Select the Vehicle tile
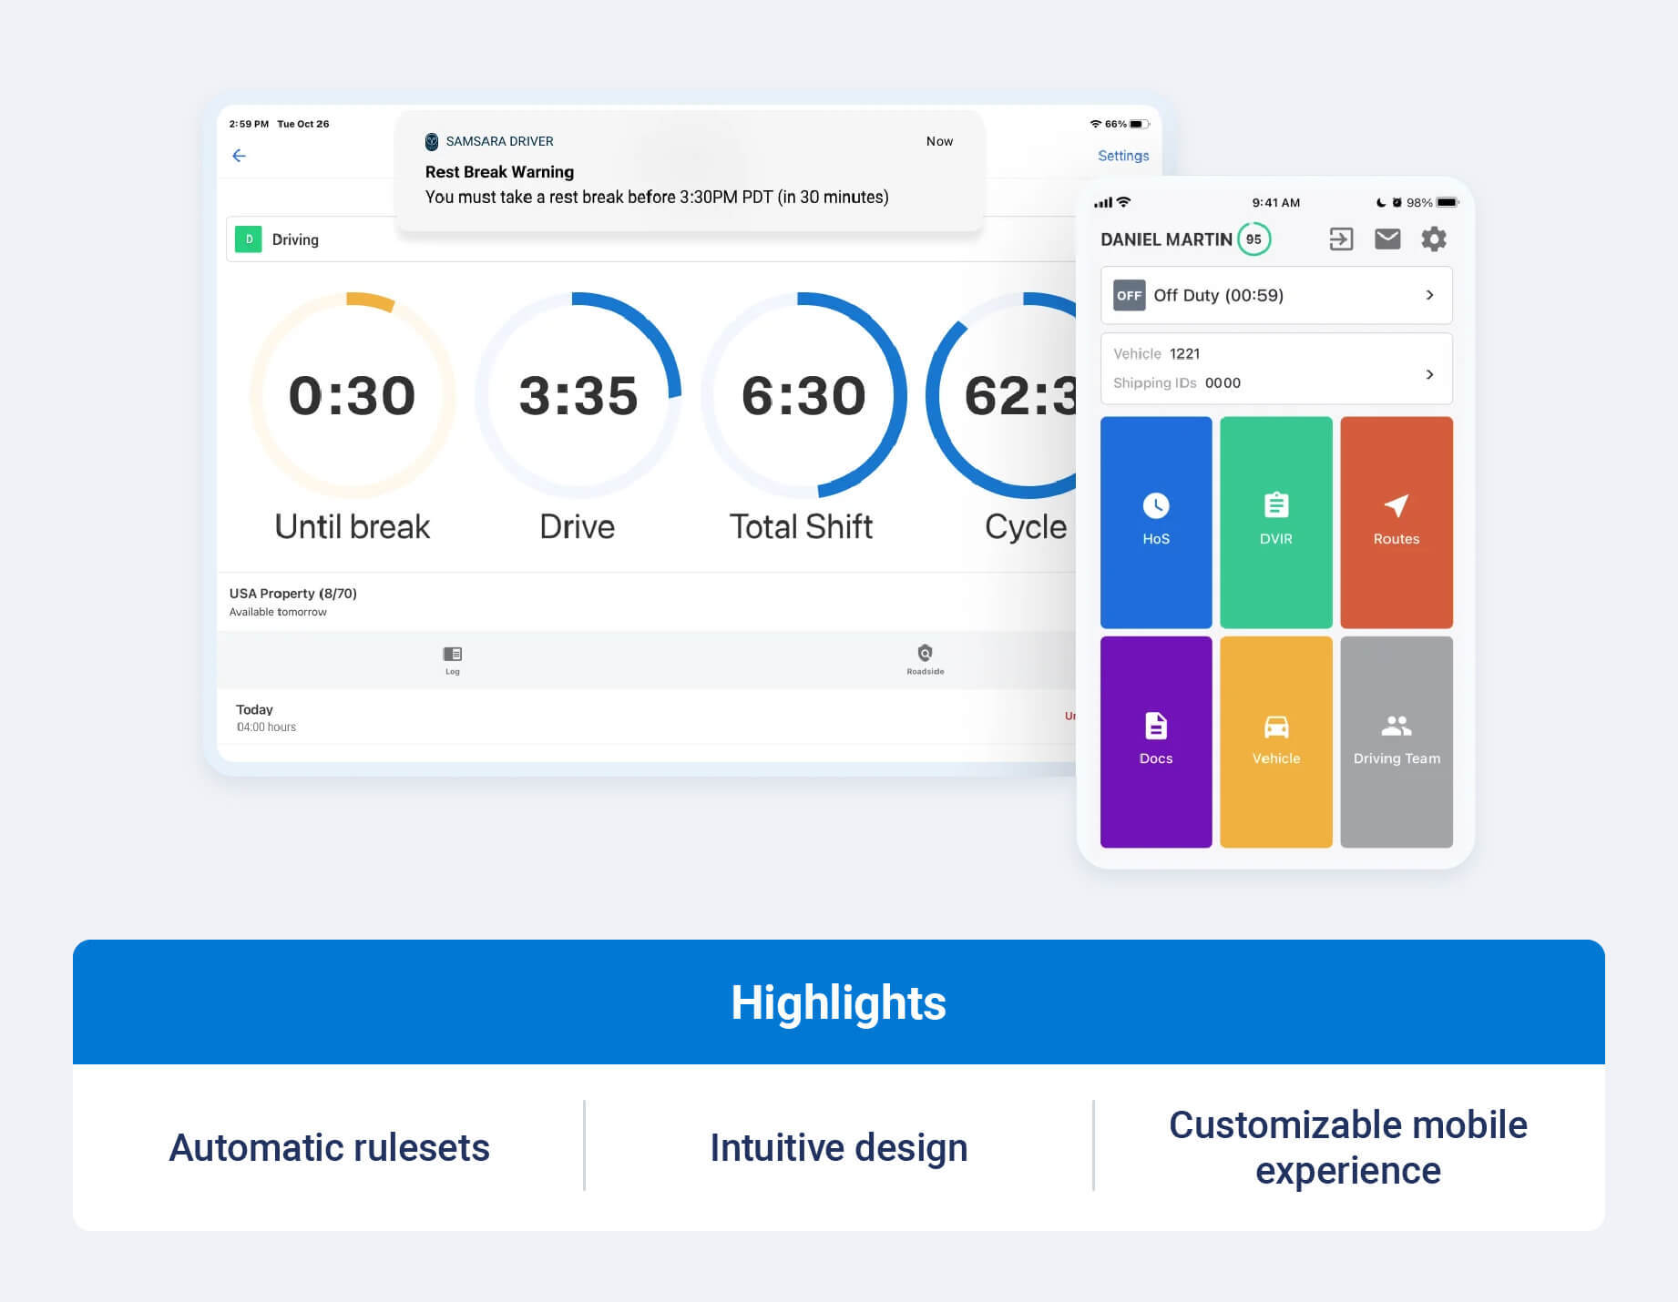This screenshot has height=1302, width=1678. pos(1275,741)
